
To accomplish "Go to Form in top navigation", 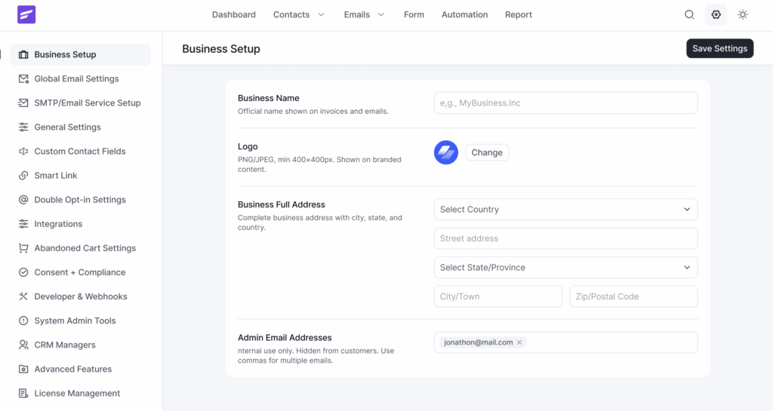I will (x=414, y=15).
